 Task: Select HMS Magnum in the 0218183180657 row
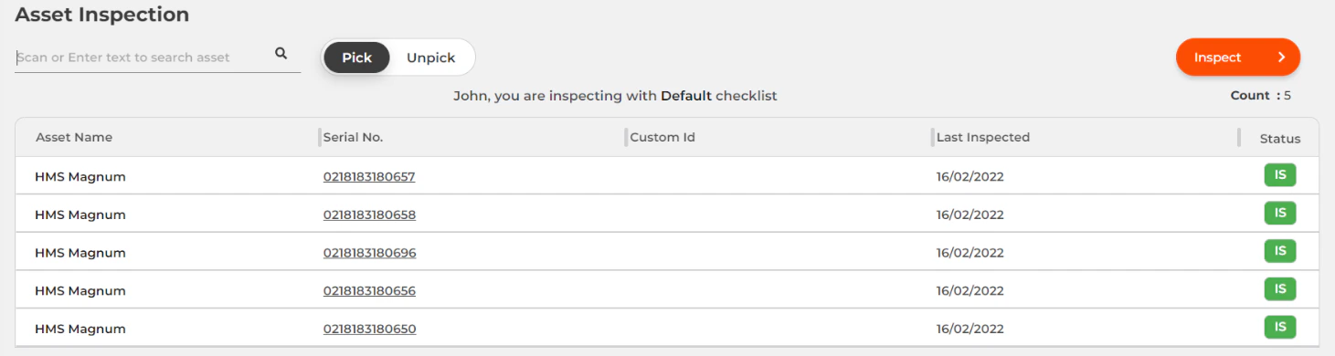80,177
